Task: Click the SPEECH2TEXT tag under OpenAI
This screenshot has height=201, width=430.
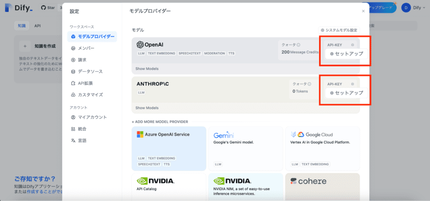Action: [190, 53]
